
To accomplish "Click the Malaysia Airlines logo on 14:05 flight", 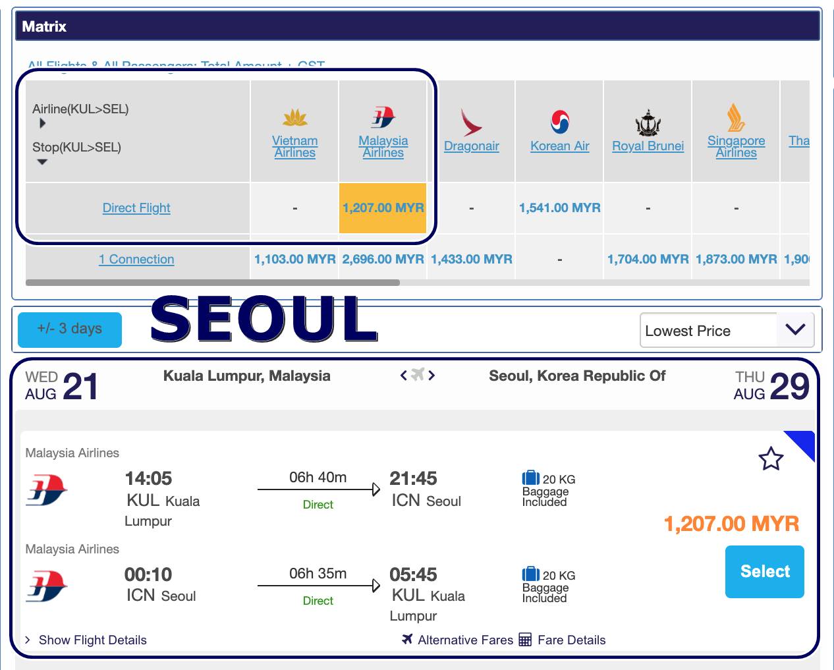I will pyautogui.click(x=47, y=490).
